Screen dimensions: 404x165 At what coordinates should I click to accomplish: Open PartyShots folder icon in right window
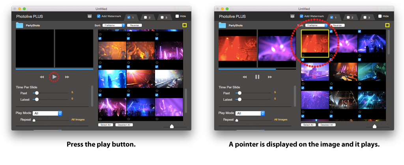click(222, 25)
